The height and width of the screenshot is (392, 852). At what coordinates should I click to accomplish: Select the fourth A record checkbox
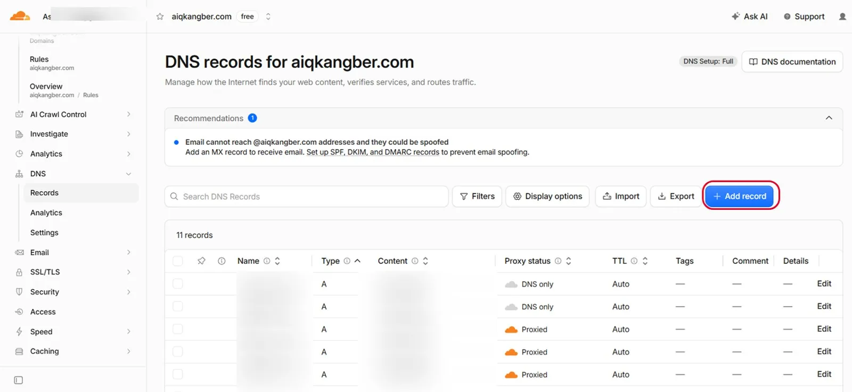tap(178, 352)
